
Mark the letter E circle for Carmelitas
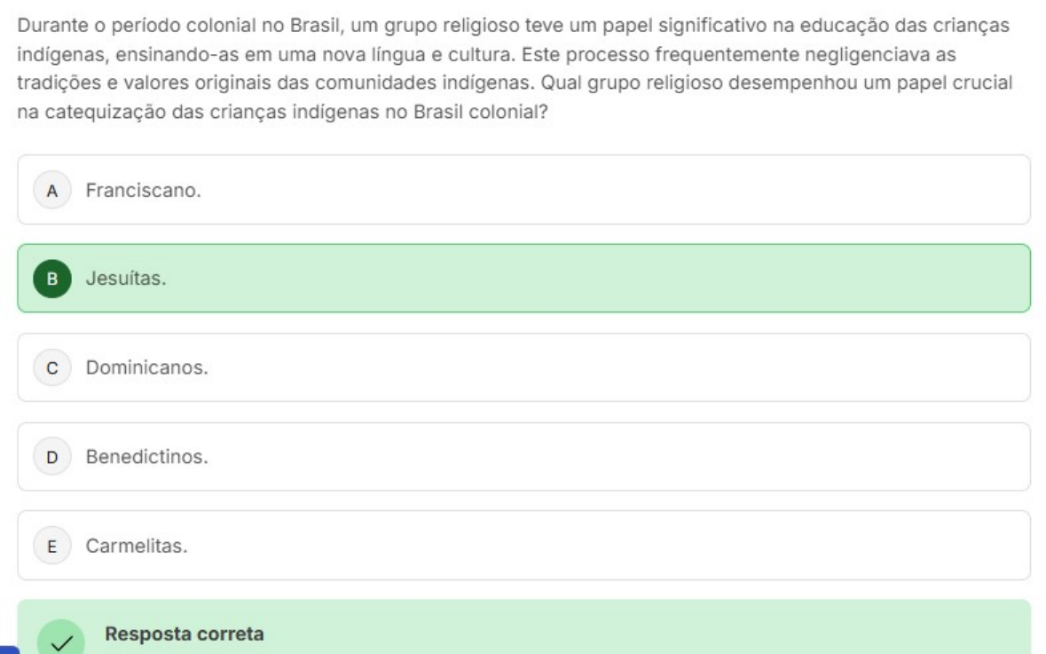pos(51,546)
